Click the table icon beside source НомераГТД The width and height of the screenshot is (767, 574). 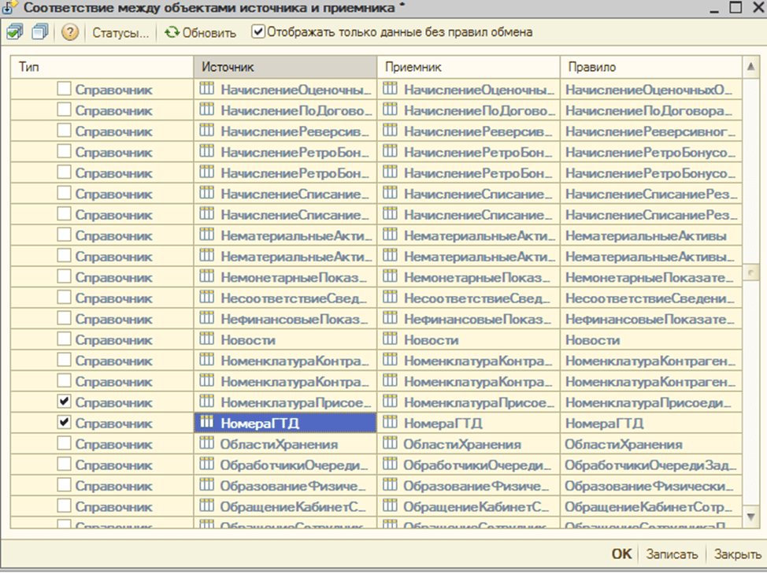(207, 423)
